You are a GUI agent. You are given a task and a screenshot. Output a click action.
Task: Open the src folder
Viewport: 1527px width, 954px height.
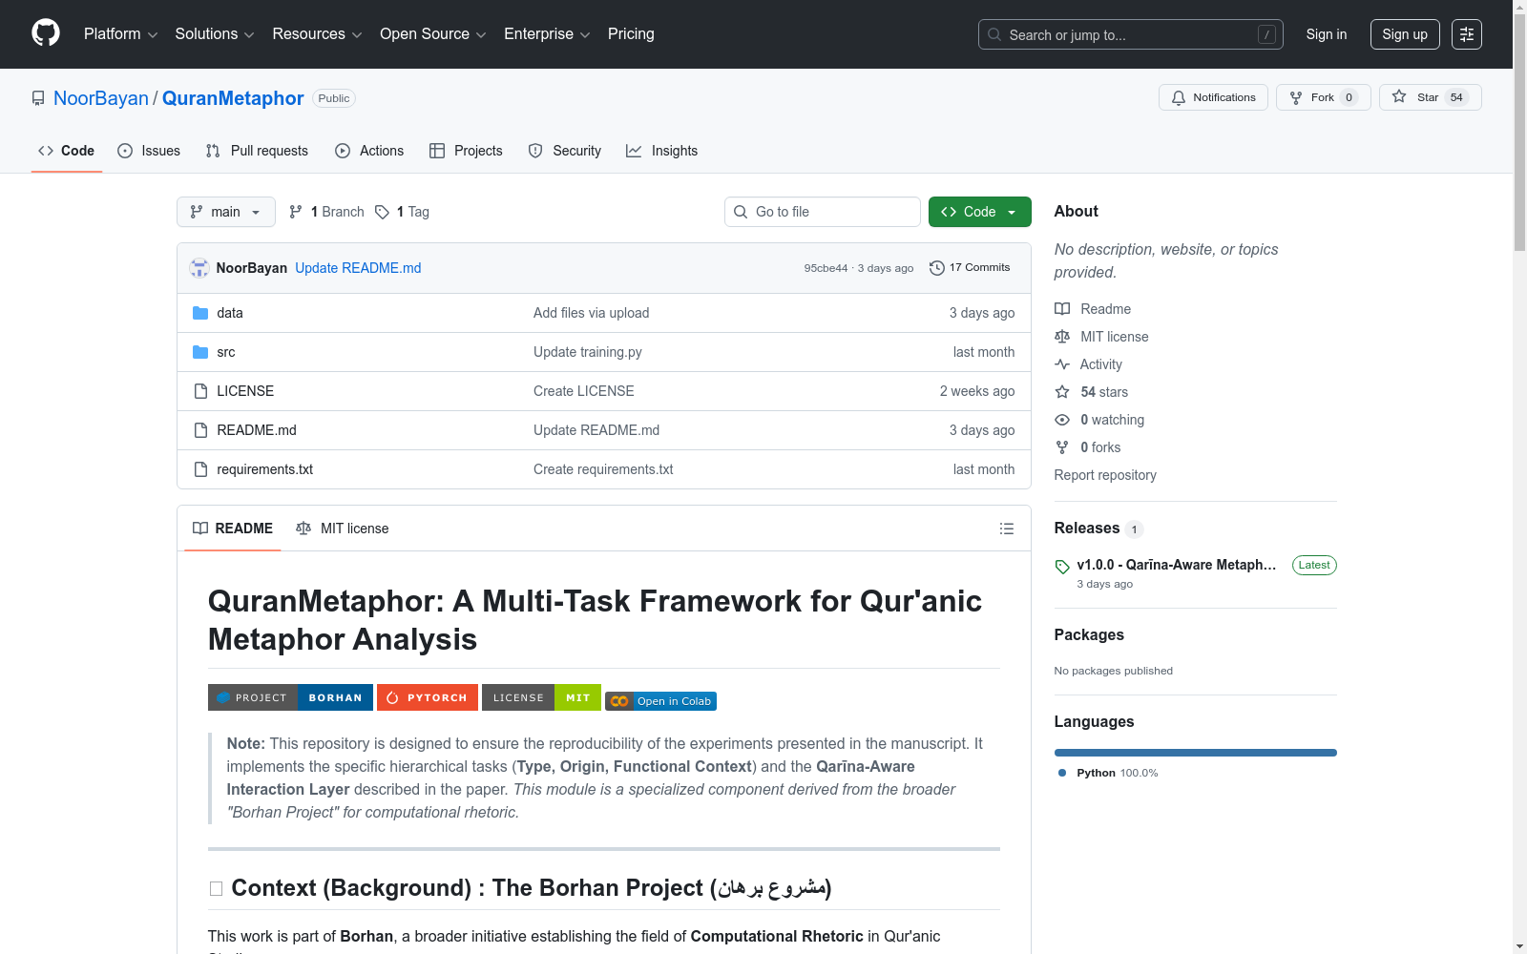click(x=226, y=352)
